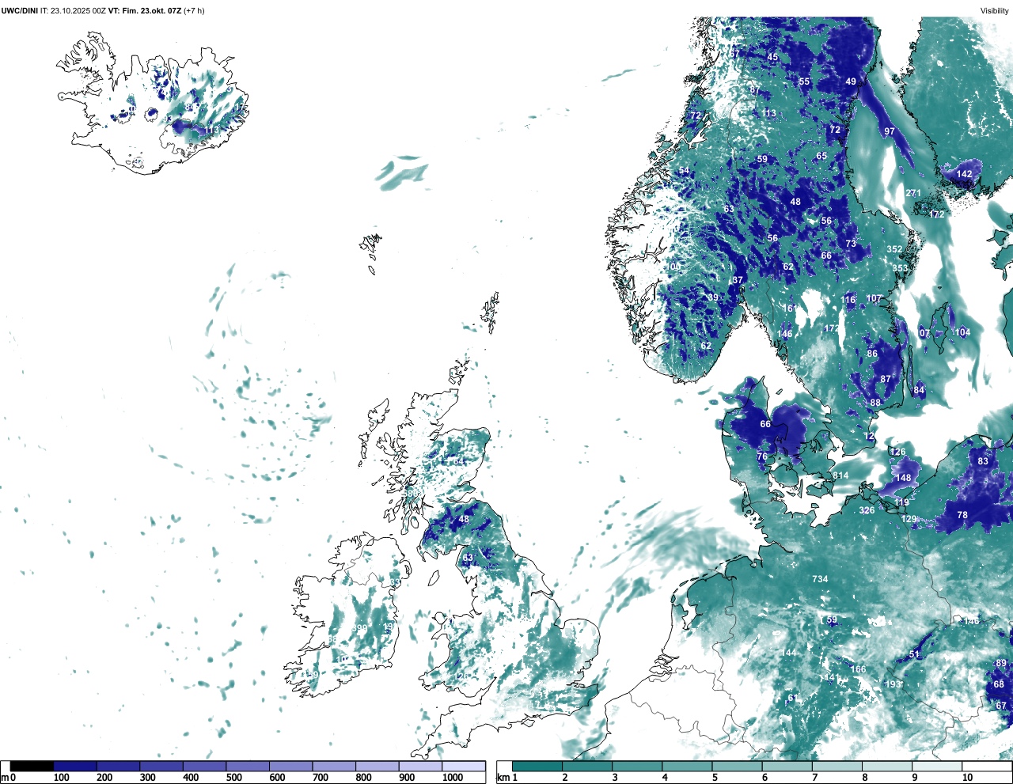The image size is (1013, 784).
Task: Click the "500" metre scale label
Action: [x=233, y=778]
